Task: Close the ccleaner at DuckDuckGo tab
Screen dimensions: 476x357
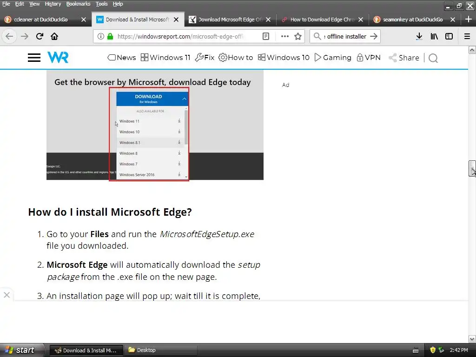Action: [84, 20]
